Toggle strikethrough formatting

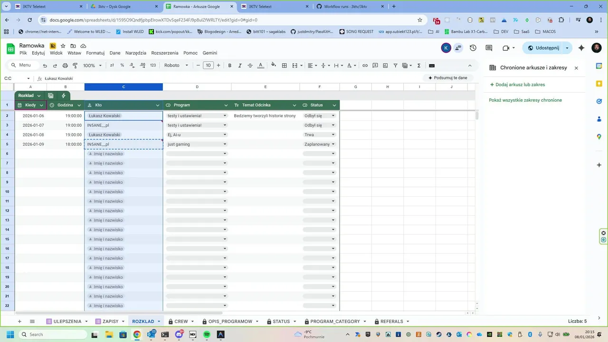pyautogui.click(x=250, y=66)
